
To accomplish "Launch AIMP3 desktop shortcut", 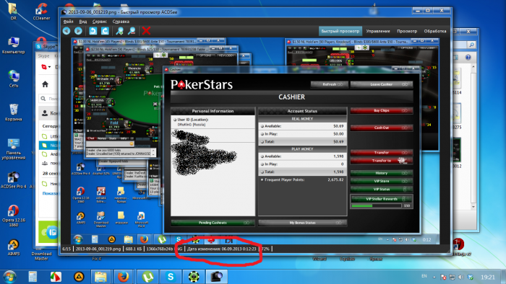I will [13, 248].
